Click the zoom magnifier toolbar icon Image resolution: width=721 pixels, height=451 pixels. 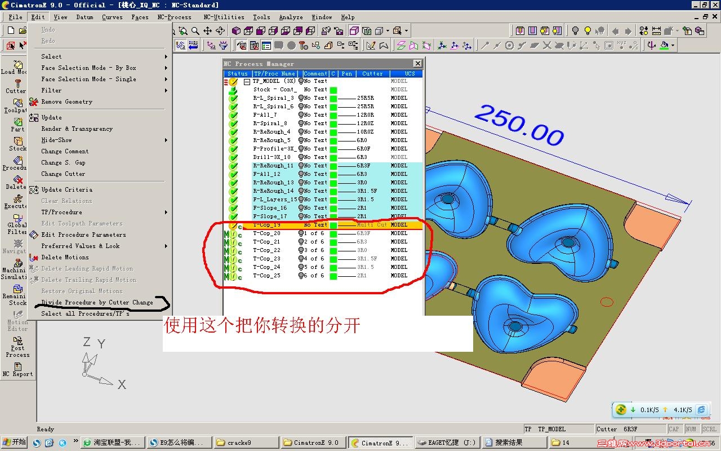195,31
